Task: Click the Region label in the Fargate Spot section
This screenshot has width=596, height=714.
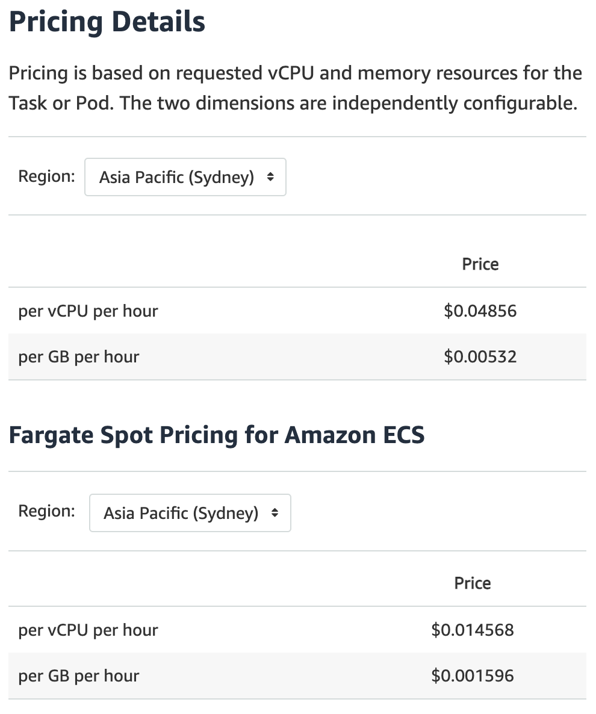Action: tap(46, 511)
